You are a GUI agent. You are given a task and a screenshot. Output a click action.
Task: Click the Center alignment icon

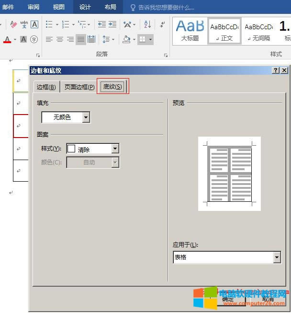[x=60, y=39]
